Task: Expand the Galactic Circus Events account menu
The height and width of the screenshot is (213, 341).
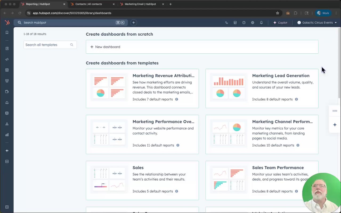Action: [317, 23]
